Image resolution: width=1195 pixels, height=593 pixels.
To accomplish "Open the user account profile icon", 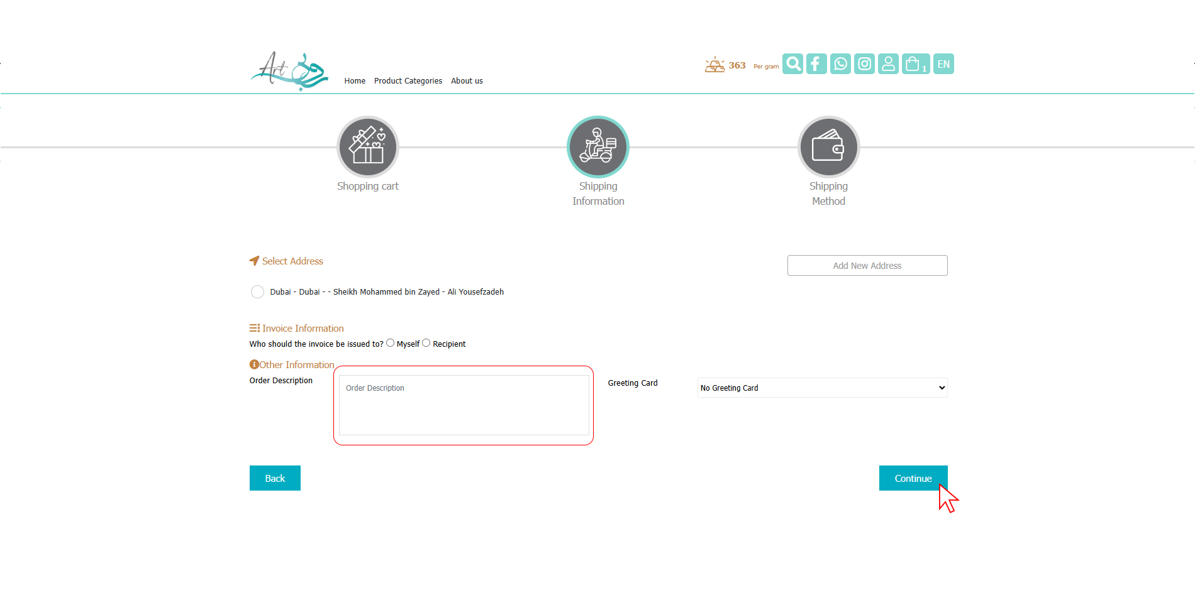I will pos(888,64).
